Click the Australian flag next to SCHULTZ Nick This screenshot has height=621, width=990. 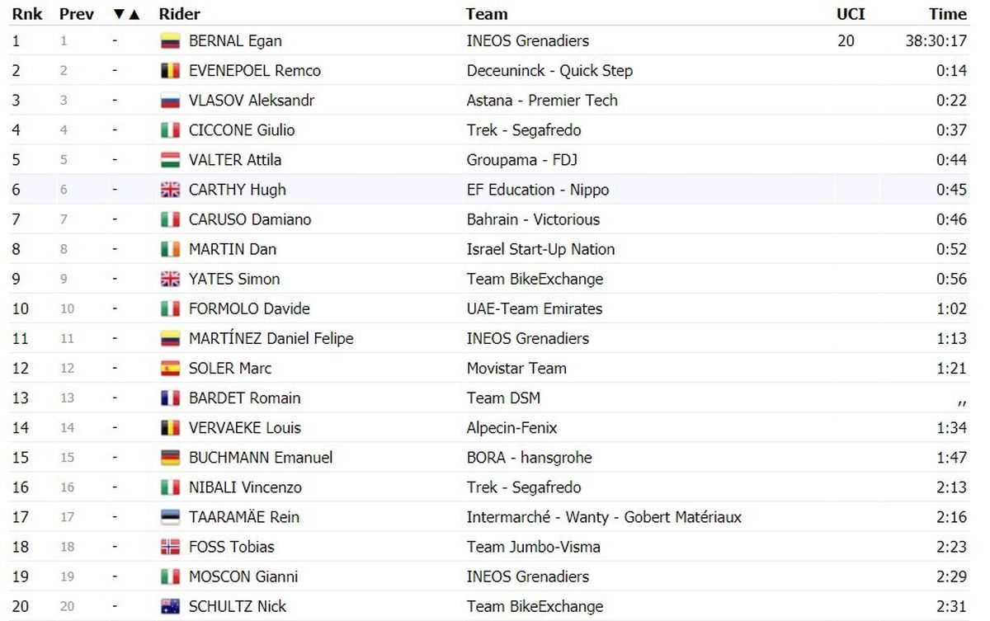click(170, 606)
